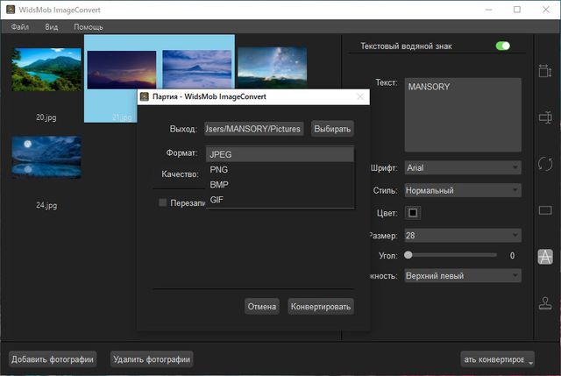Select the 24.jpg moon thumbnail
Viewport: 561px width, 376px height.
point(46,157)
